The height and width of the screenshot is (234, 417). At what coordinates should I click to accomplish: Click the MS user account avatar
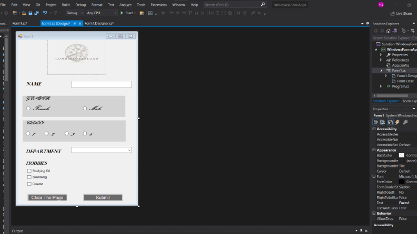381,5
